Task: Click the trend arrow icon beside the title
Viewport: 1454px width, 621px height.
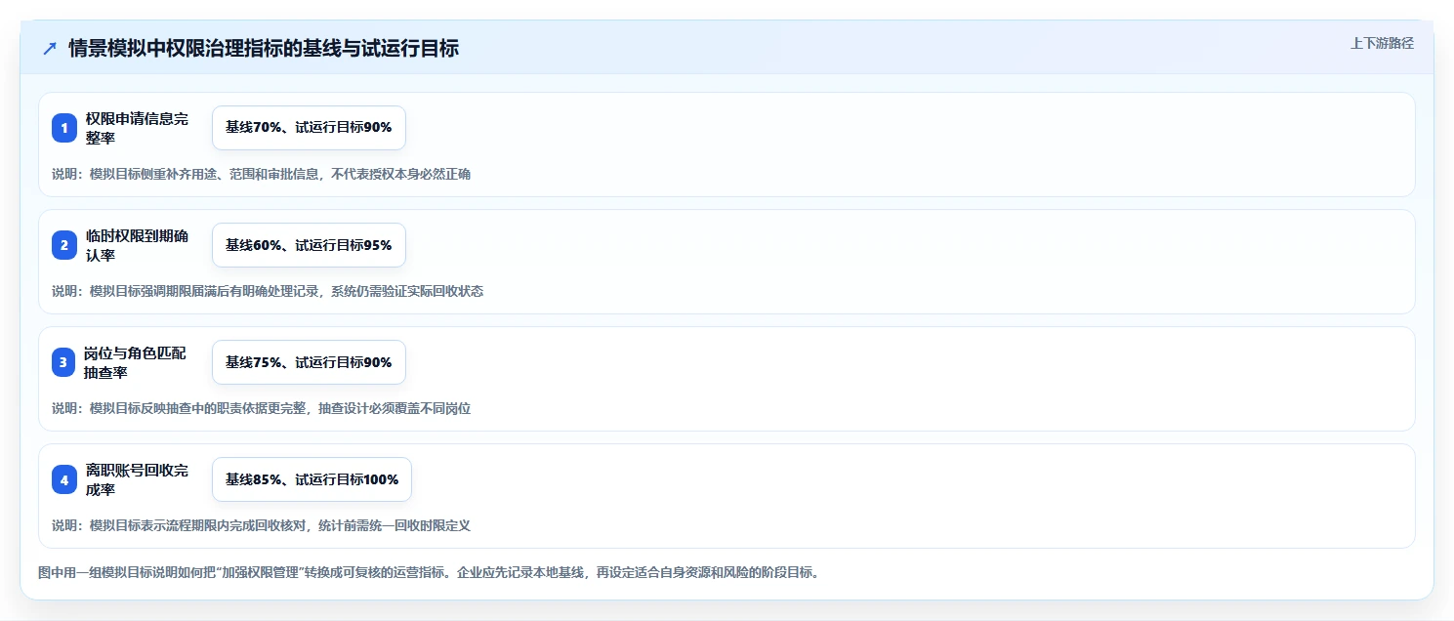Action: tap(50, 48)
